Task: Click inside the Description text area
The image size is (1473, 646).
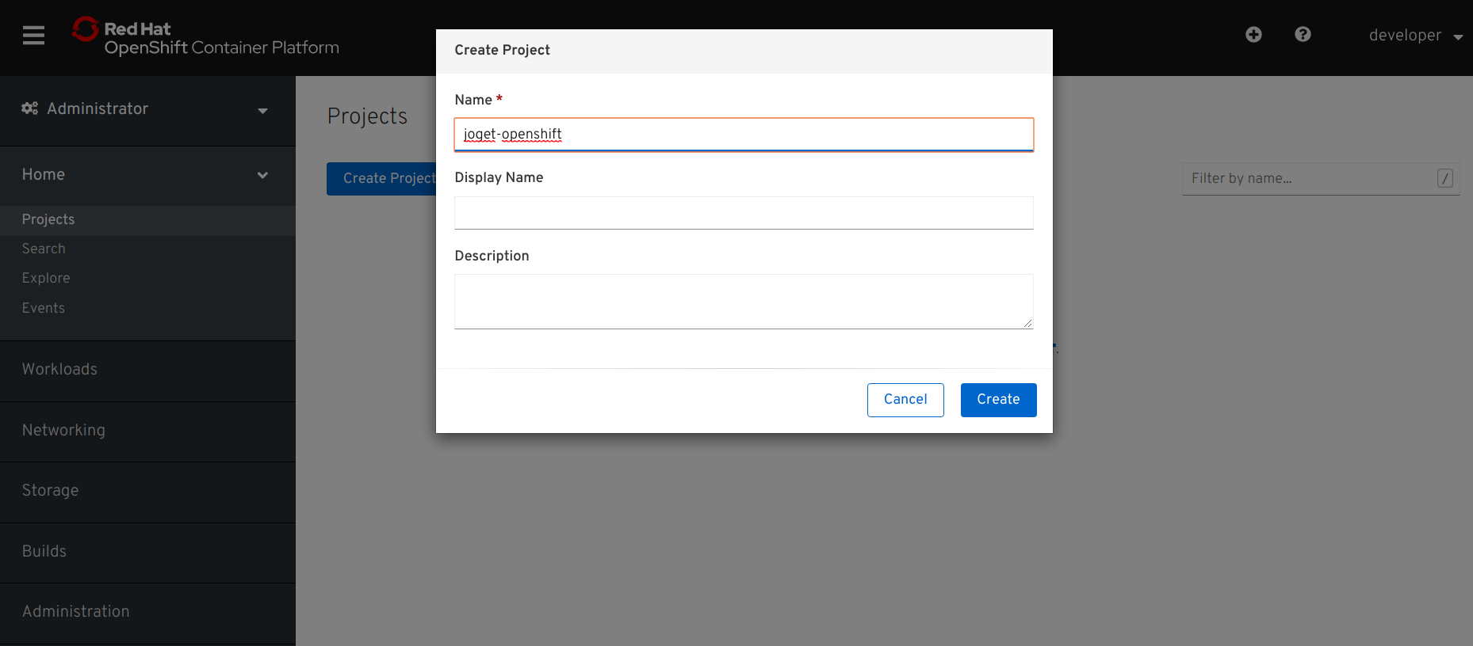Action: point(744,301)
